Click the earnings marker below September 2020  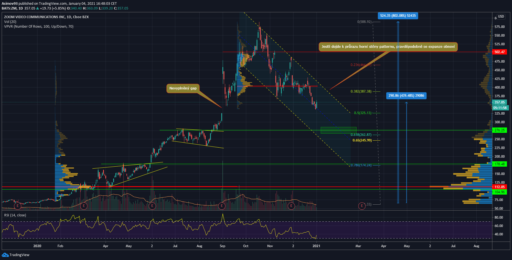(222, 206)
